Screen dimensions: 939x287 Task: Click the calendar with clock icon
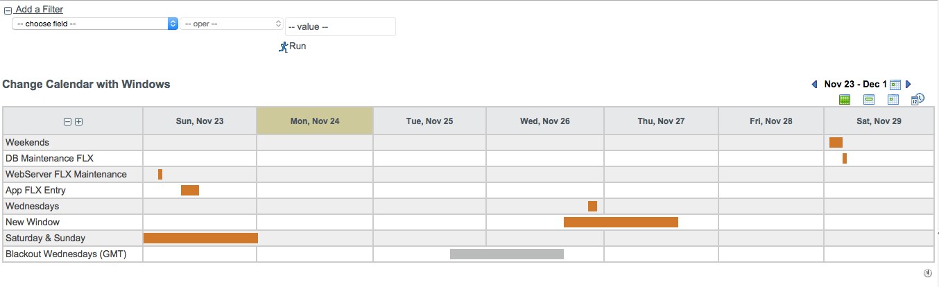[917, 99]
